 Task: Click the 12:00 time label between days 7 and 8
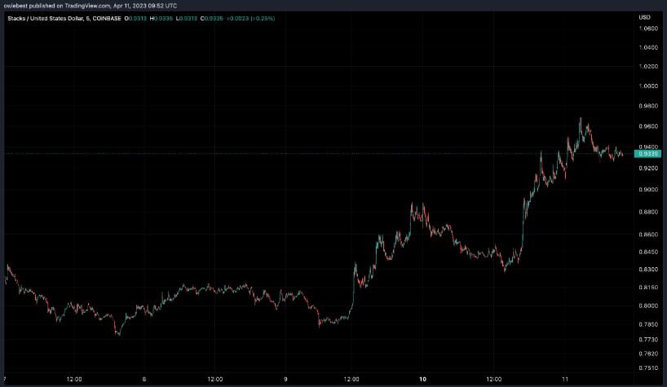pos(74,380)
